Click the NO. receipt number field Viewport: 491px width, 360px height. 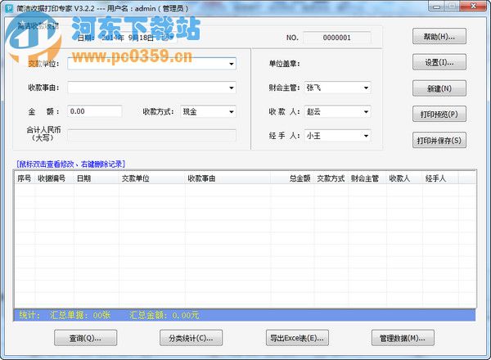point(337,38)
